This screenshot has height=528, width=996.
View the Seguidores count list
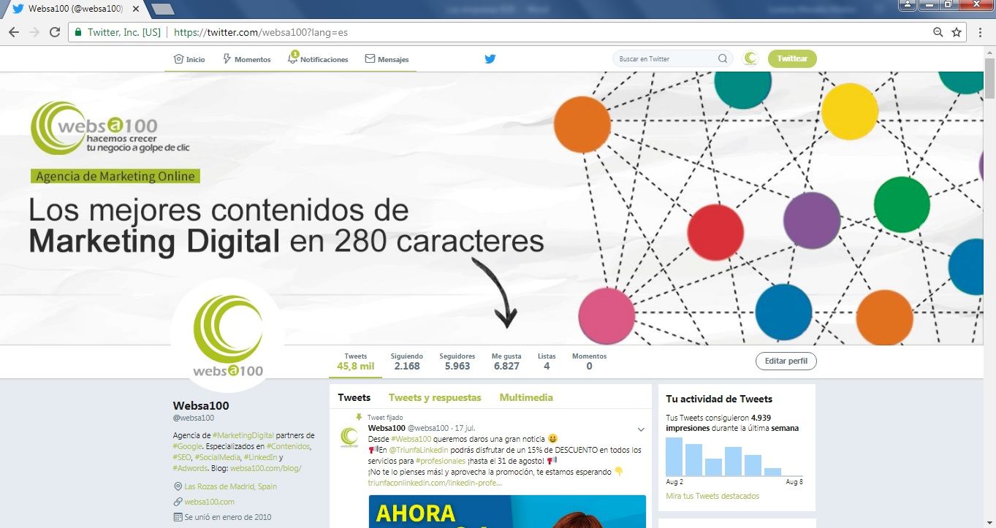(457, 361)
